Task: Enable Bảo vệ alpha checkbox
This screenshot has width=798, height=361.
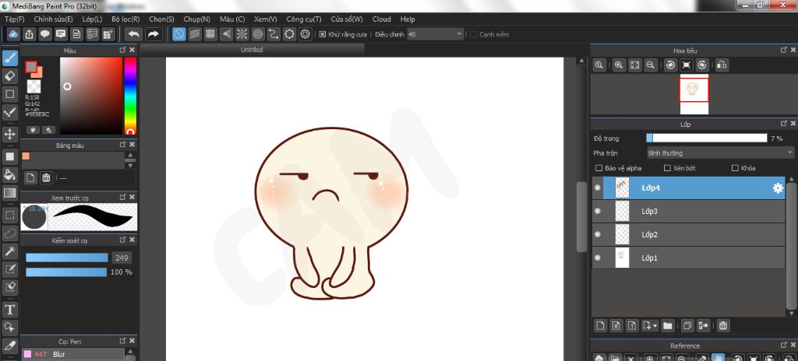Action: point(598,168)
